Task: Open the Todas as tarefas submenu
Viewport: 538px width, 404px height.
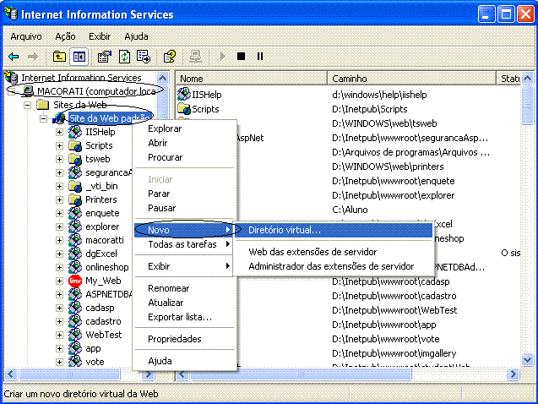Action: click(185, 244)
